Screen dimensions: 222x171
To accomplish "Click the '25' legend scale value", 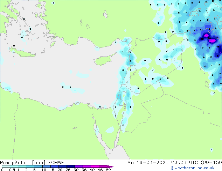I will tap(68, 170).
